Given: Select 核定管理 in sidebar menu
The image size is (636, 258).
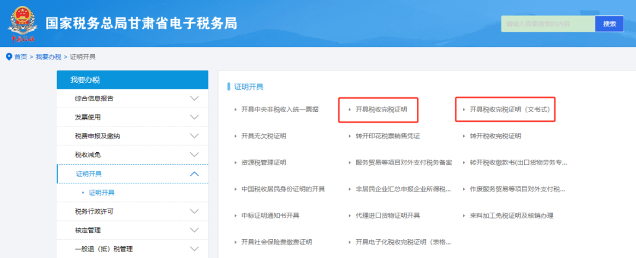Looking at the screenshot, I should tap(88, 230).
